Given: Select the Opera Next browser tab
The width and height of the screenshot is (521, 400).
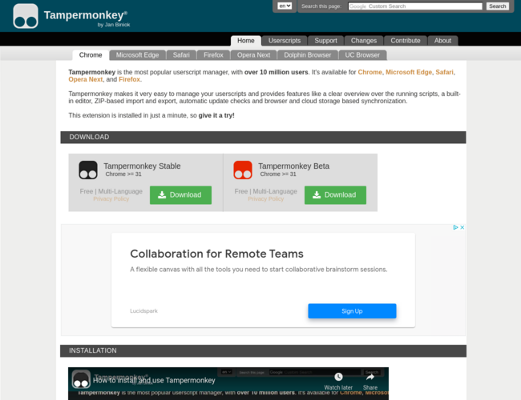Looking at the screenshot, I should pyautogui.click(x=253, y=55).
